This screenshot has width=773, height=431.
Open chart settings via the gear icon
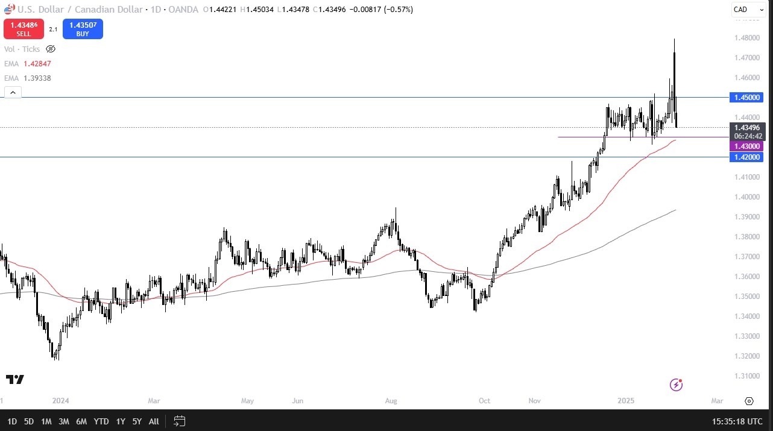749,401
